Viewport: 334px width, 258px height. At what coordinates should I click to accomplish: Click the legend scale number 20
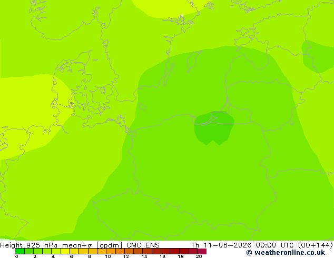199,256
